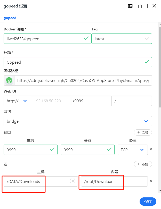Screen dimensions: 161x209
Task: Open the http:// protocol dropdown
Action: (17, 101)
